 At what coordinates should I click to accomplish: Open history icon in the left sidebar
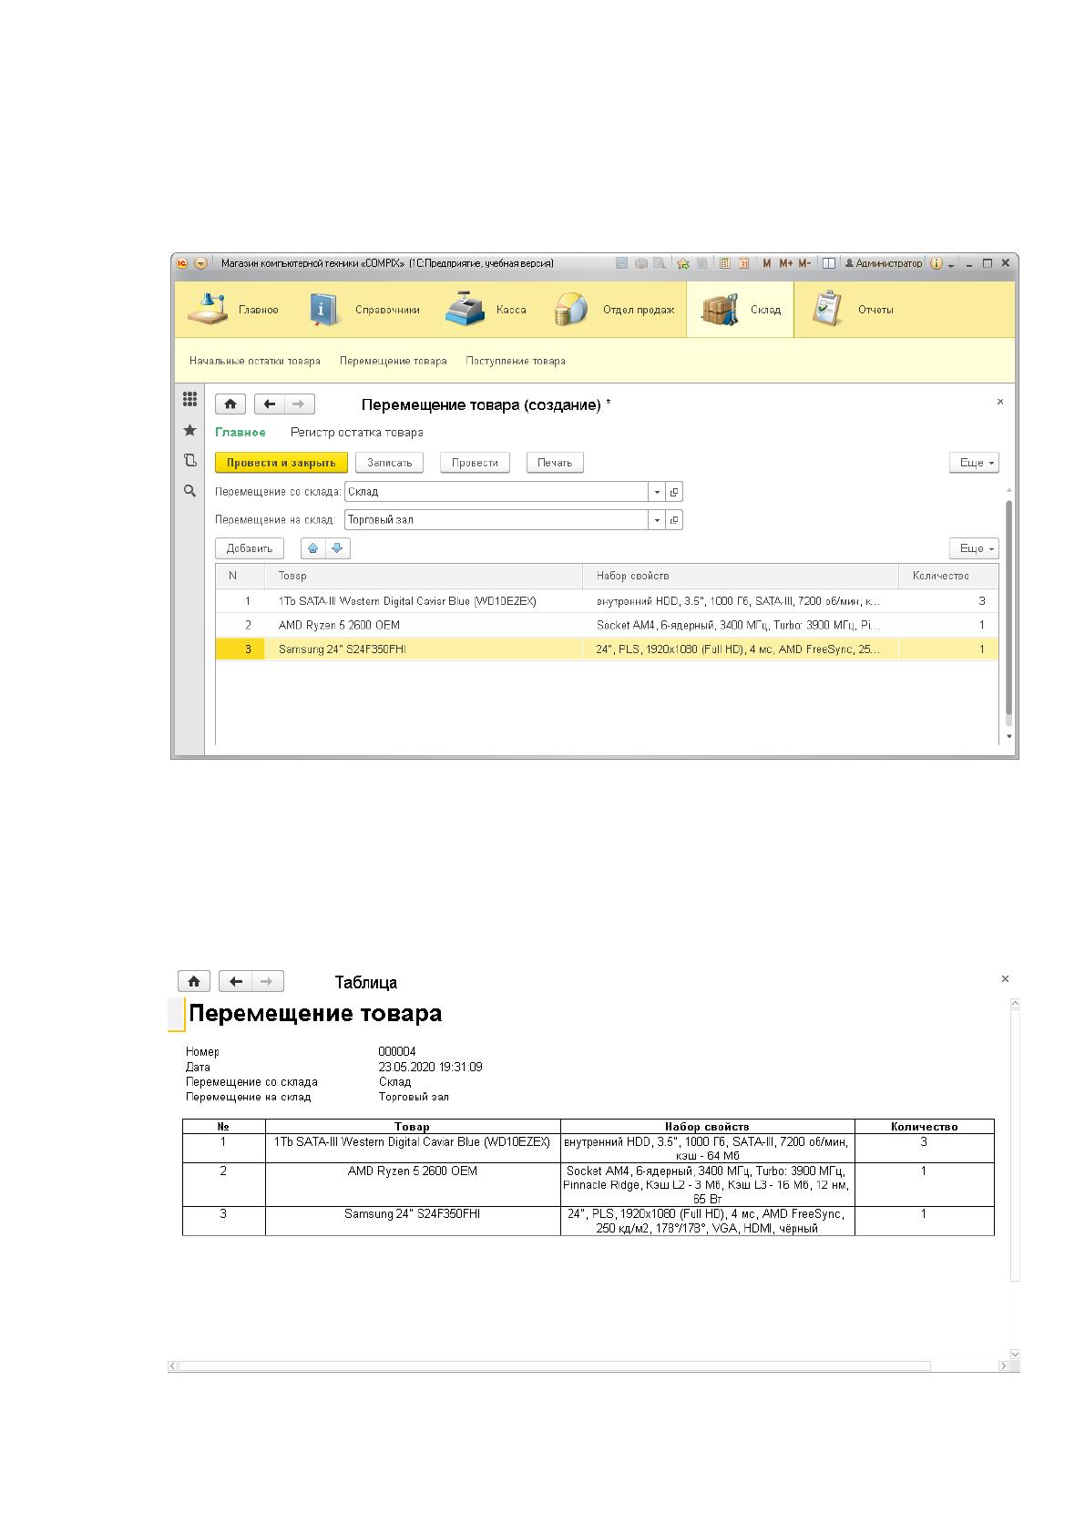coord(189,460)
